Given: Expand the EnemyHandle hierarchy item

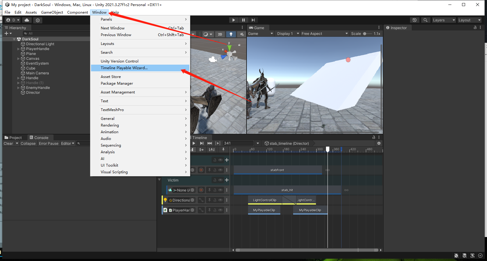Looking at the screenshot, I should point(19,88).
